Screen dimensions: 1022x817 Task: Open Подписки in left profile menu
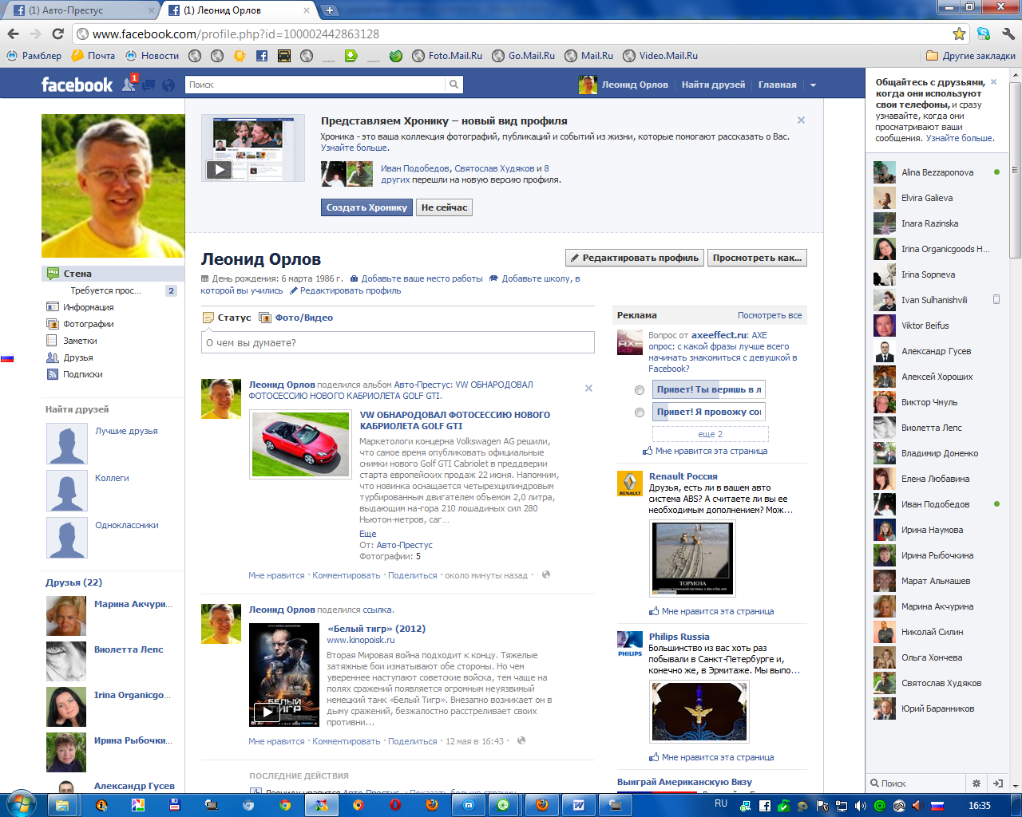[x=82, y=374]
